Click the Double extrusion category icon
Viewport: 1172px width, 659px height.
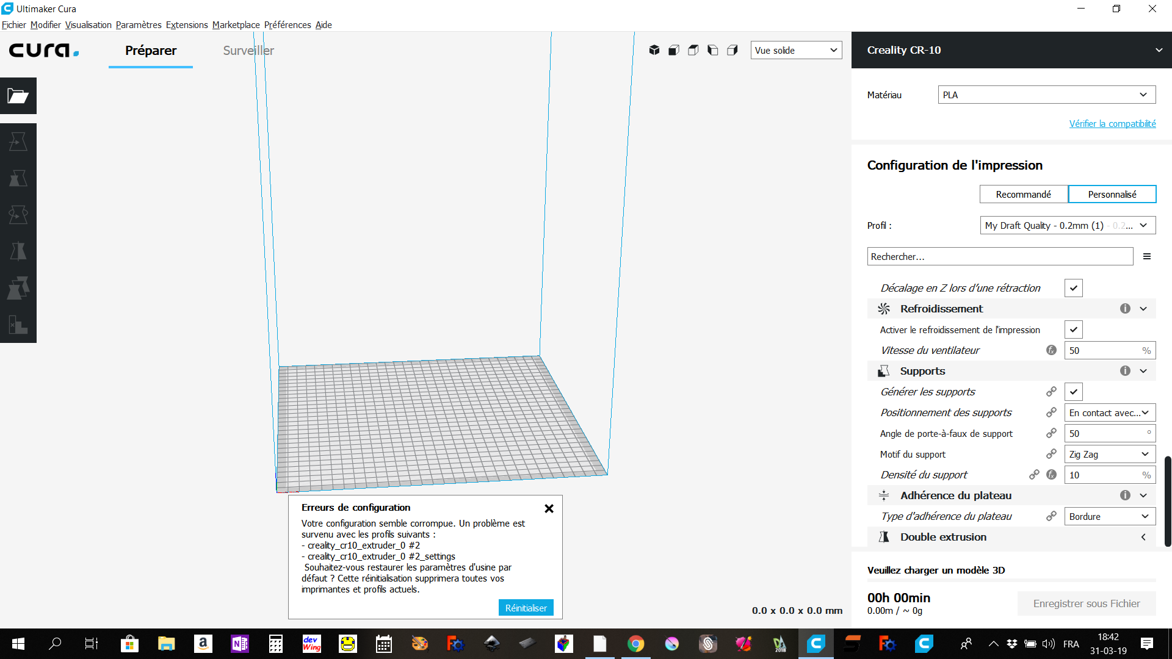point(884,537)
